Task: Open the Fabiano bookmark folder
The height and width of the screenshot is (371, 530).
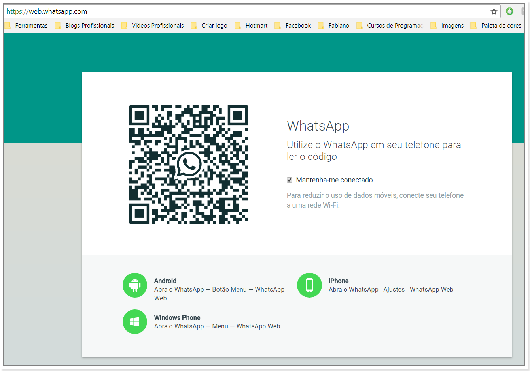Action: (333, 26)
